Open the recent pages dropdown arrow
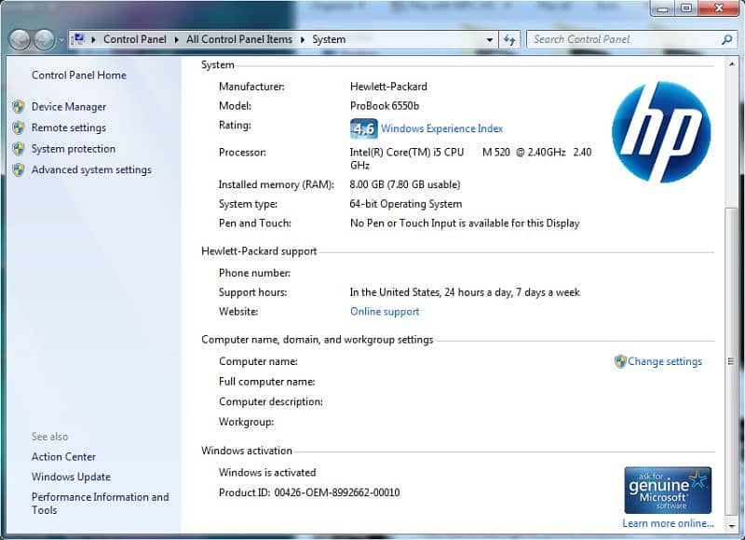 coord(61,40)
